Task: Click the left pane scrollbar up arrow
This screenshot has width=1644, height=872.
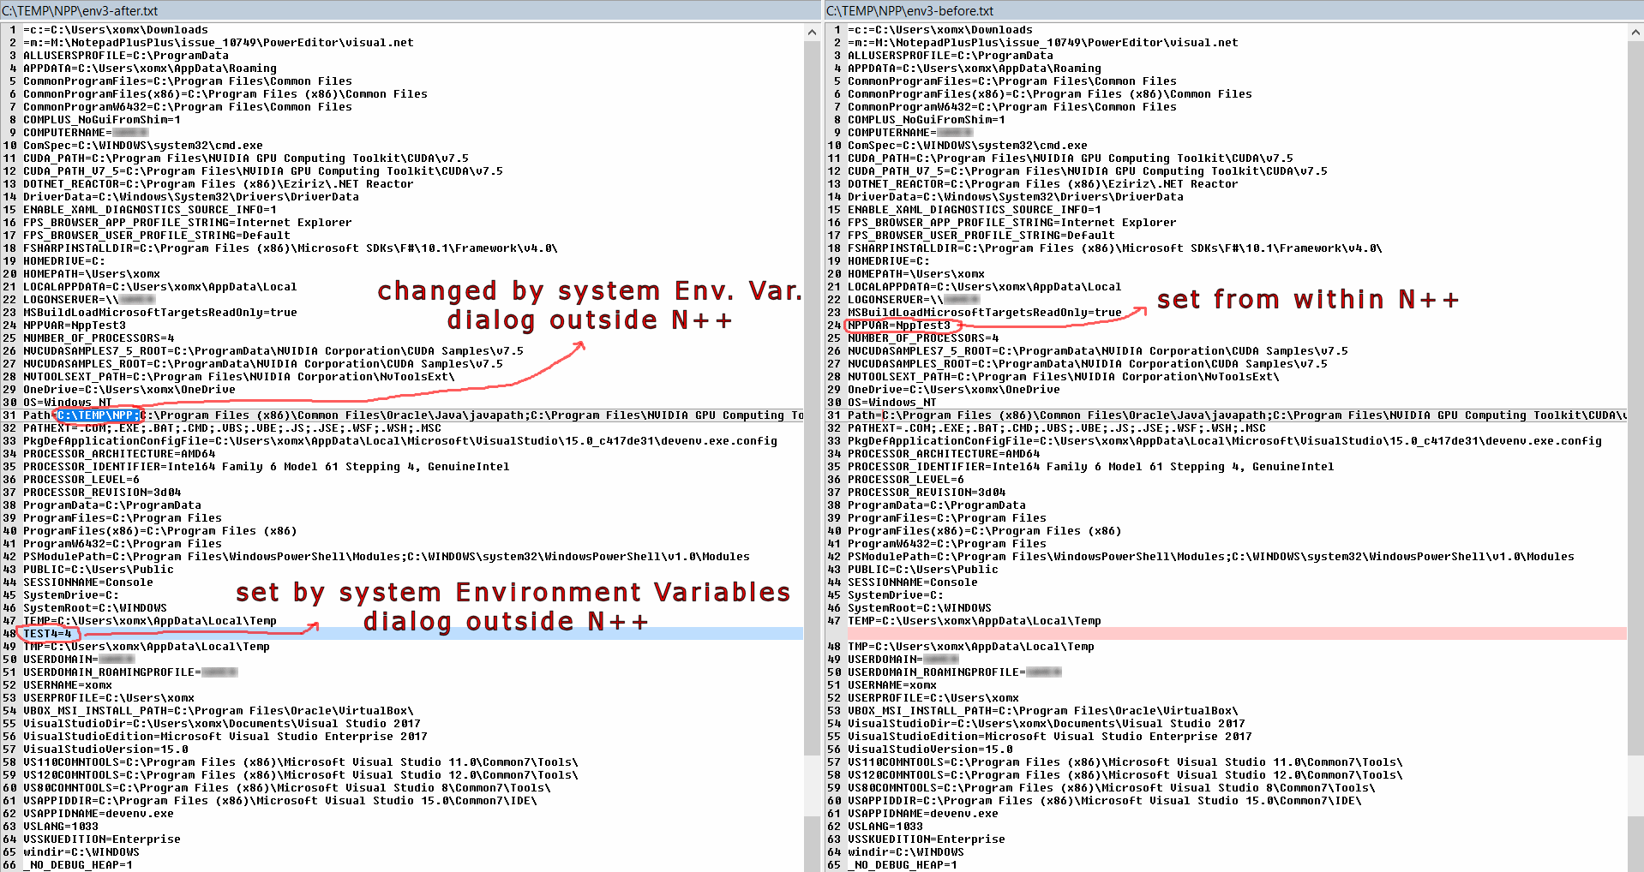Action: coord(812,32)
